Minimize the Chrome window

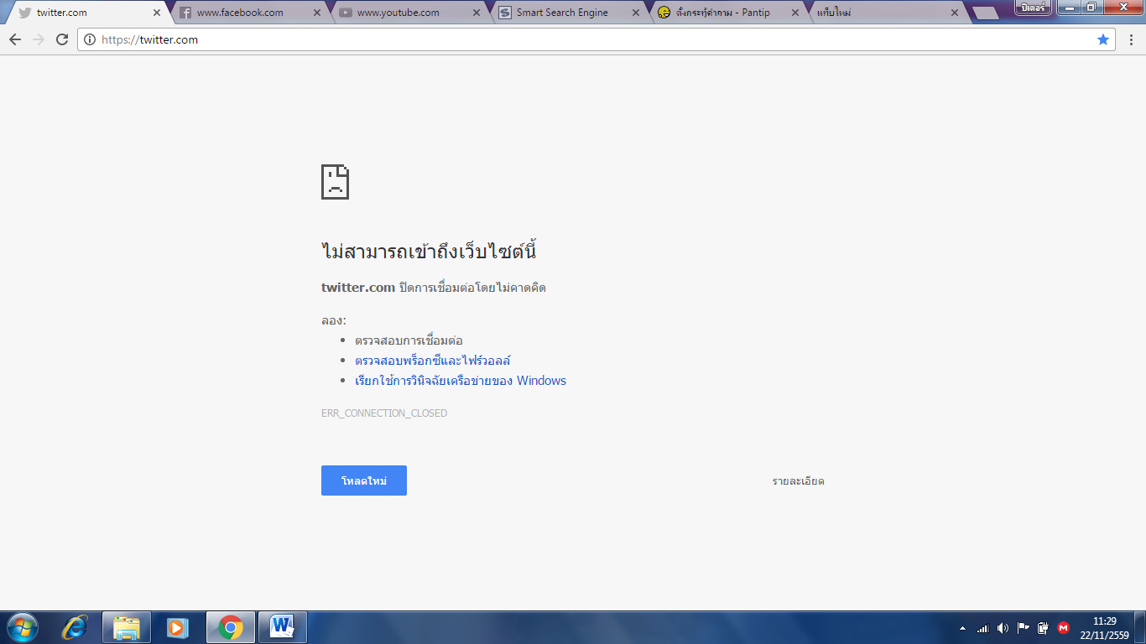click(x=1068, y=8)
